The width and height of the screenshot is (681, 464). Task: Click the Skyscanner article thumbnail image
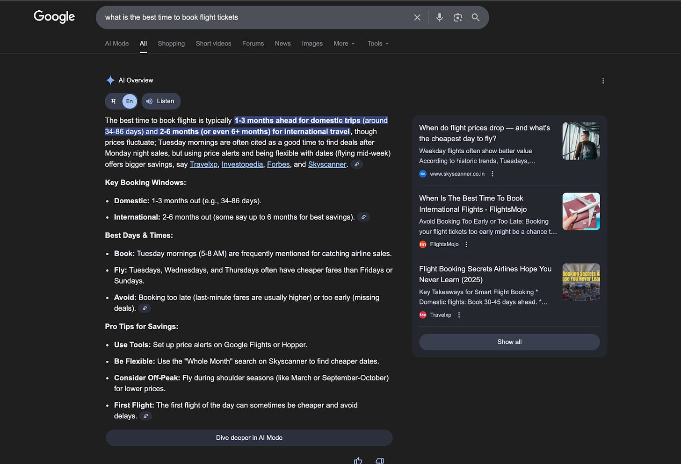581,141
